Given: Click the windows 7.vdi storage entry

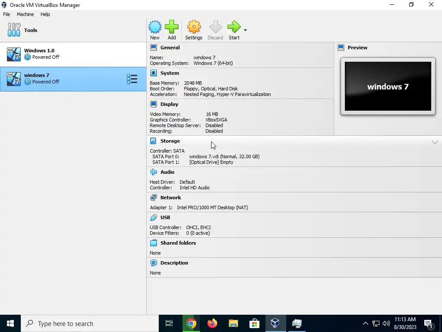Looking at the screenshot, I should 224,156.
